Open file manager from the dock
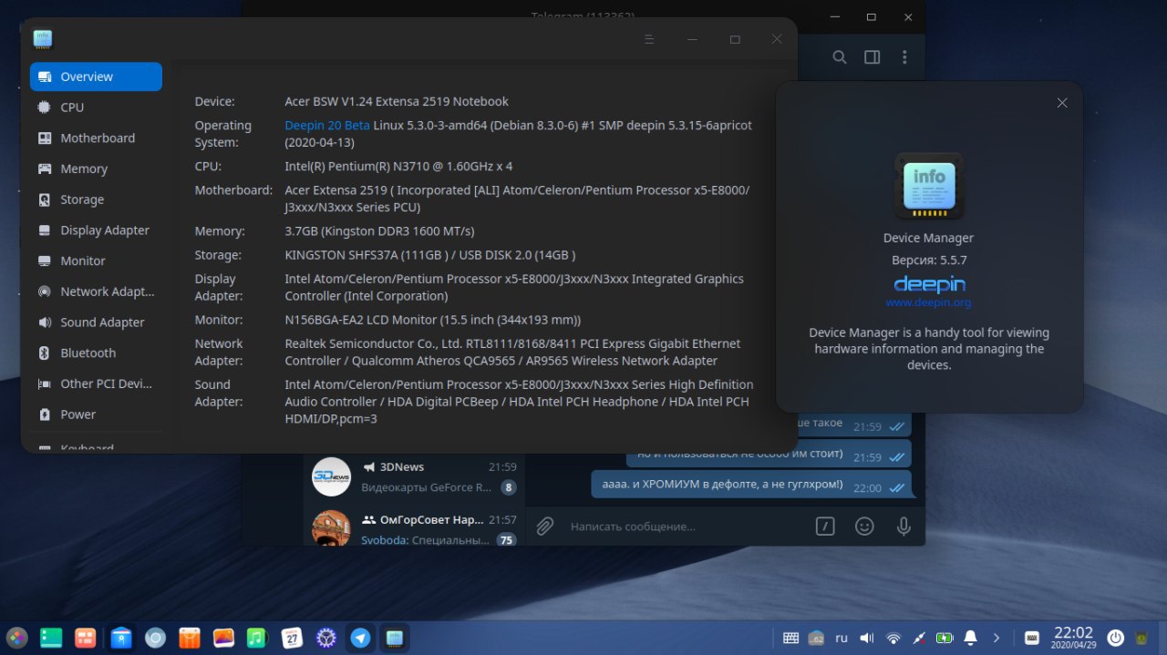 tap(120, 638)
